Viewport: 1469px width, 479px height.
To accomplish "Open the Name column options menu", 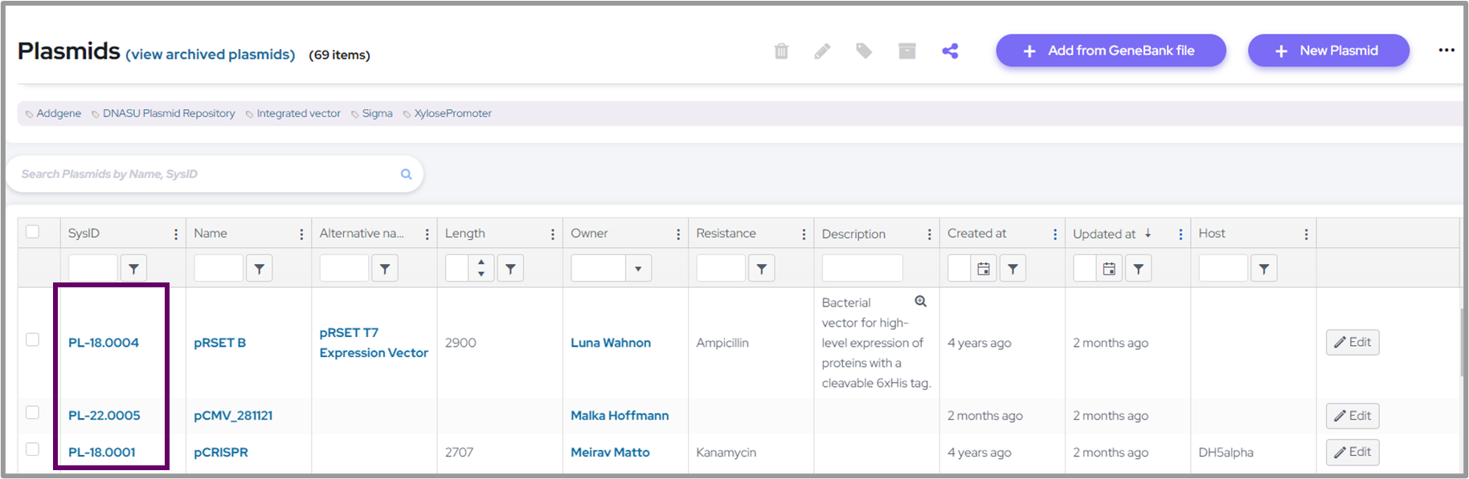I will [301, 234].
